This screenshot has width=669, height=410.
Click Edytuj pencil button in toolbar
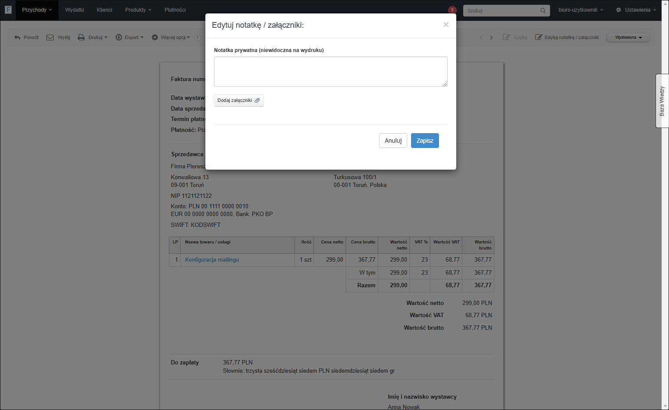[515, 37]
